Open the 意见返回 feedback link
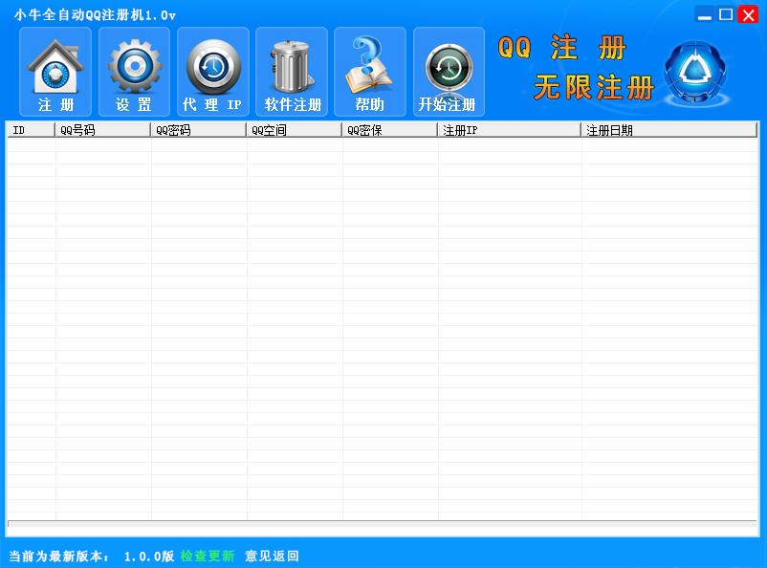The width and height of the screenshot is (767, 568). (274, 555)
